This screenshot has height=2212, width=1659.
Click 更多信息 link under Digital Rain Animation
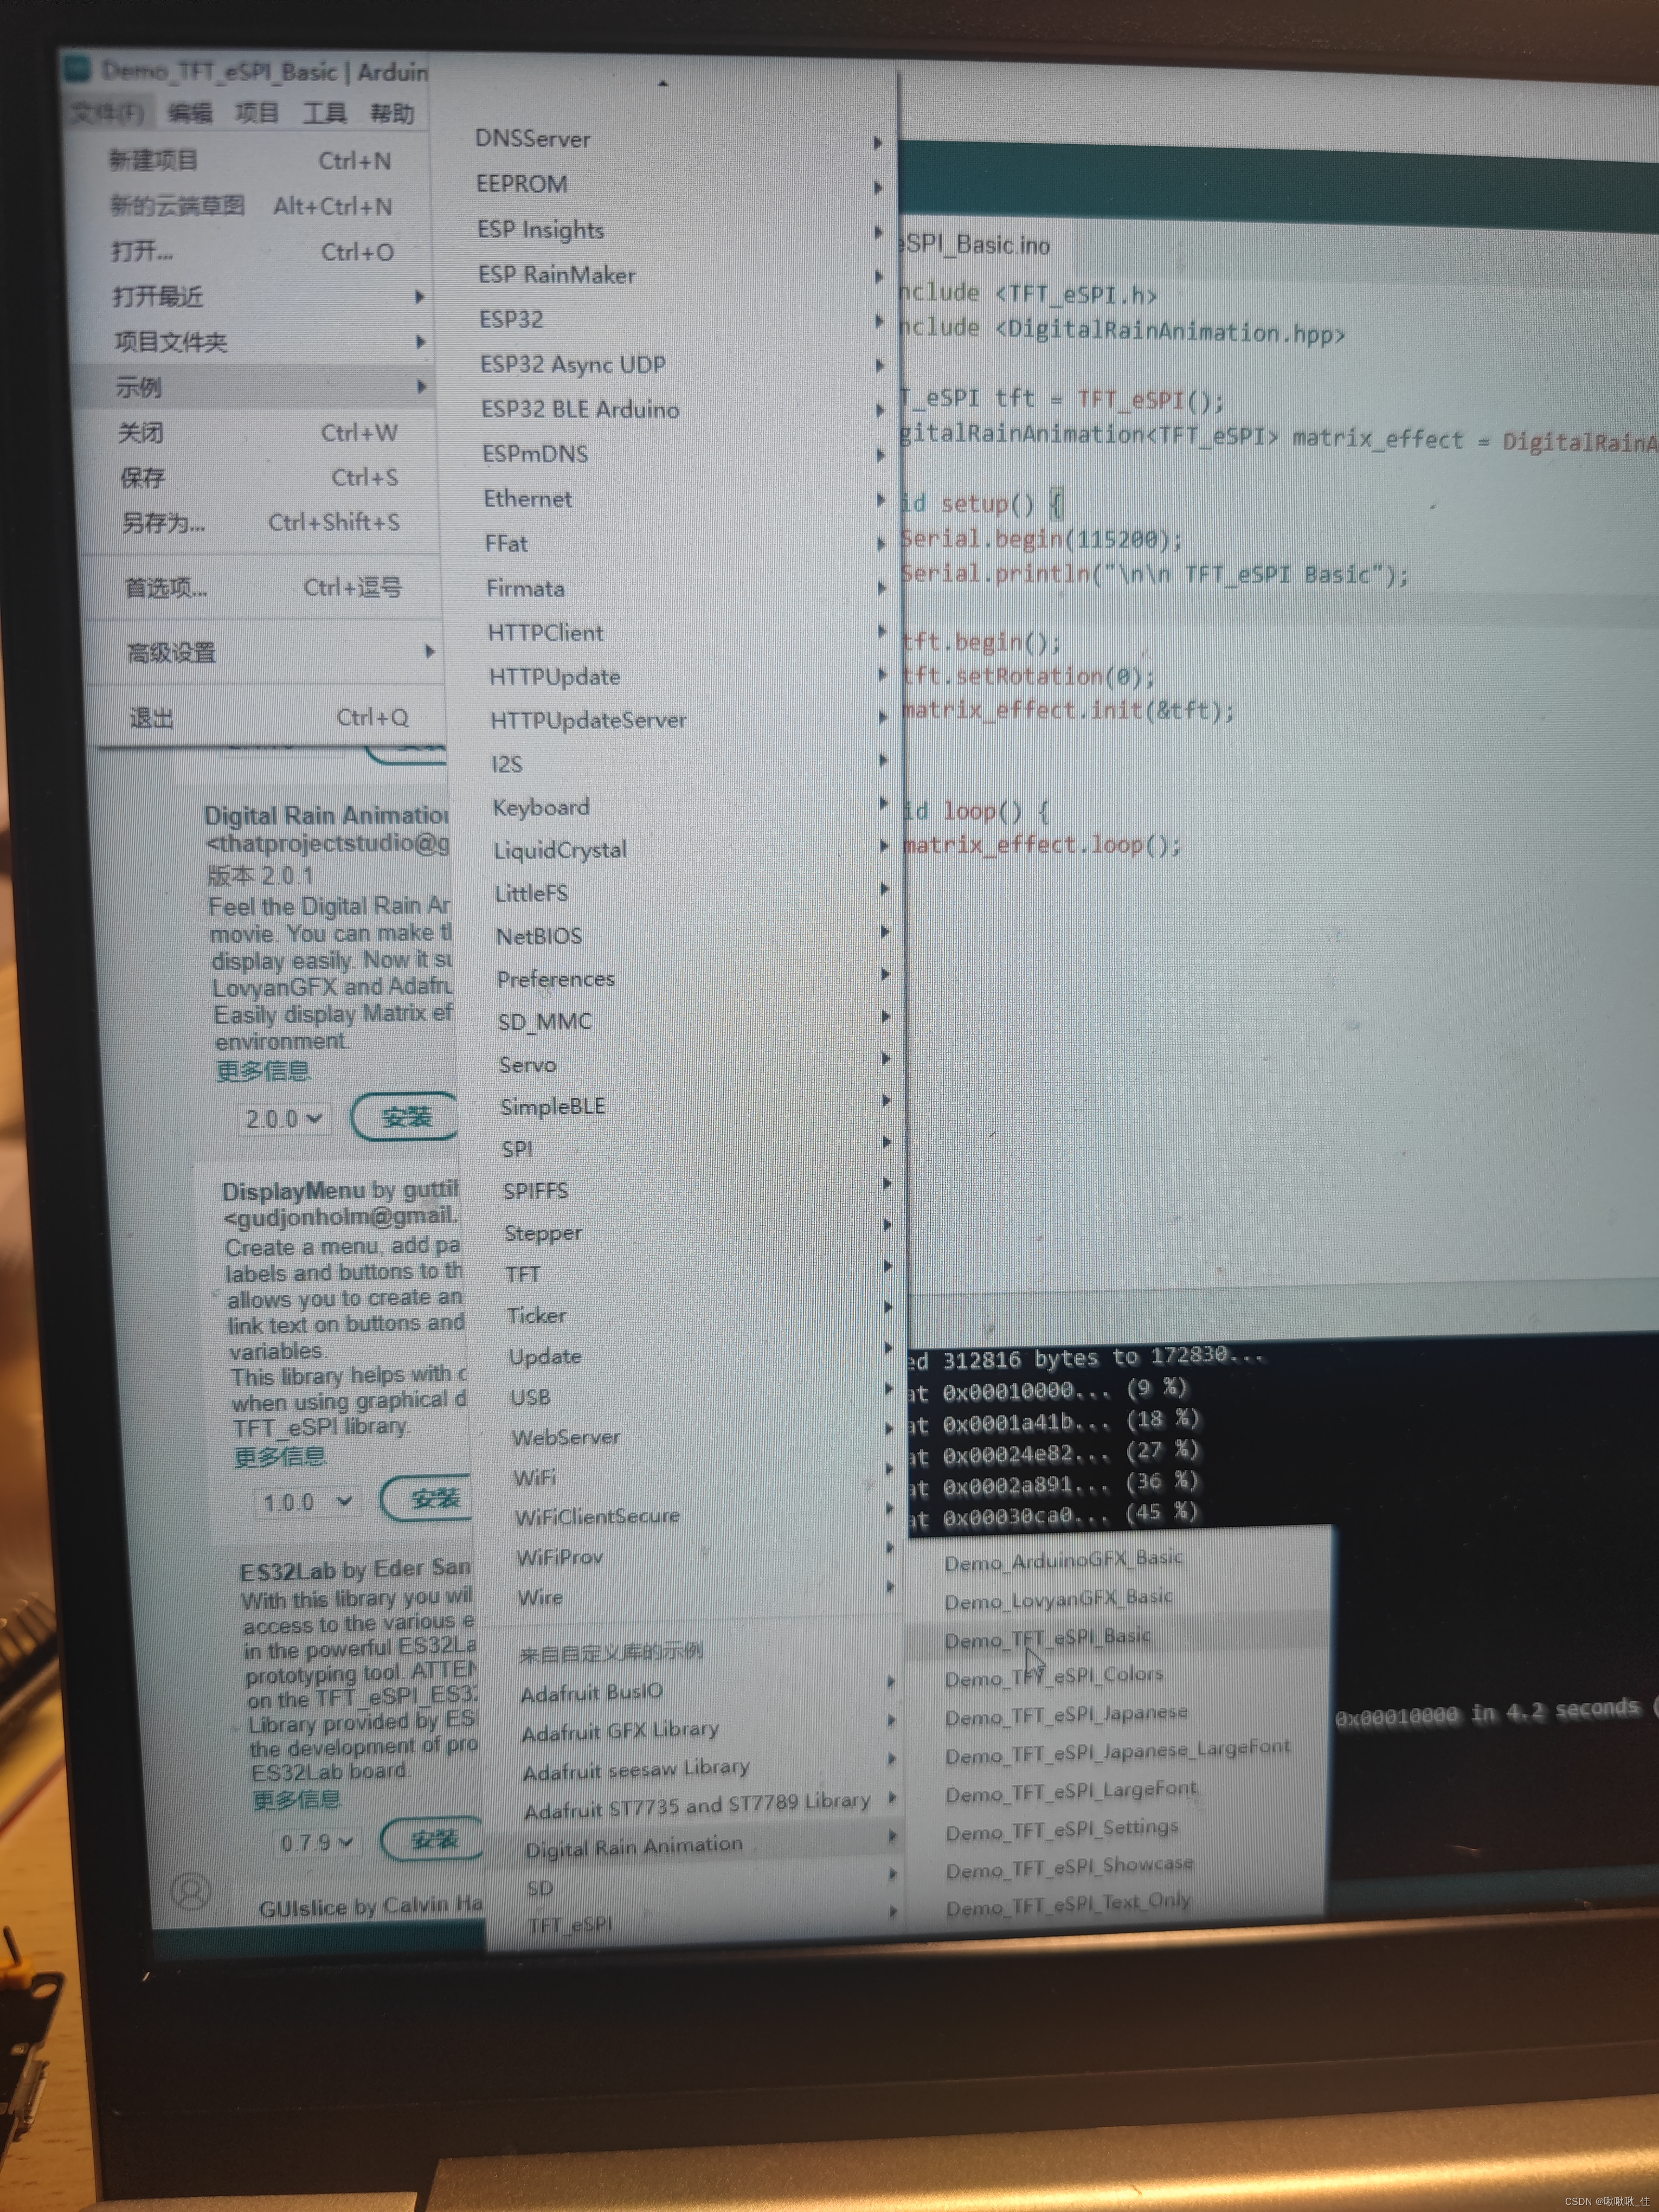pos(263,1071)
